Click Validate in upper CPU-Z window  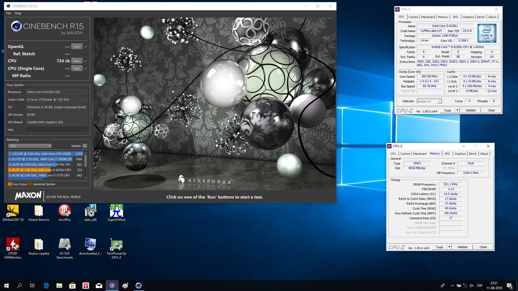(471, 110)
